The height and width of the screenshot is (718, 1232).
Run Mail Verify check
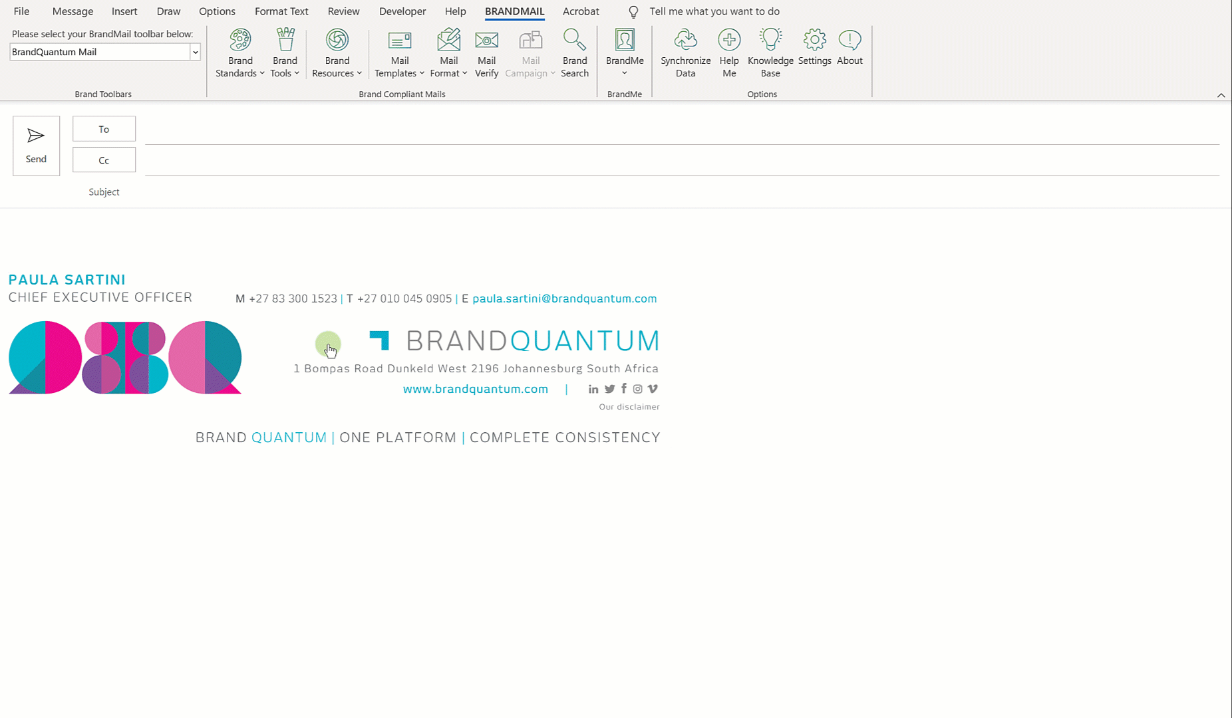pyautogui.click(x=486, y=53)
